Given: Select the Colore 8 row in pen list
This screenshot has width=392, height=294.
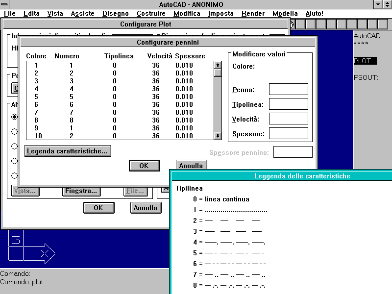Looking at the screenshot, I should 120,120.
